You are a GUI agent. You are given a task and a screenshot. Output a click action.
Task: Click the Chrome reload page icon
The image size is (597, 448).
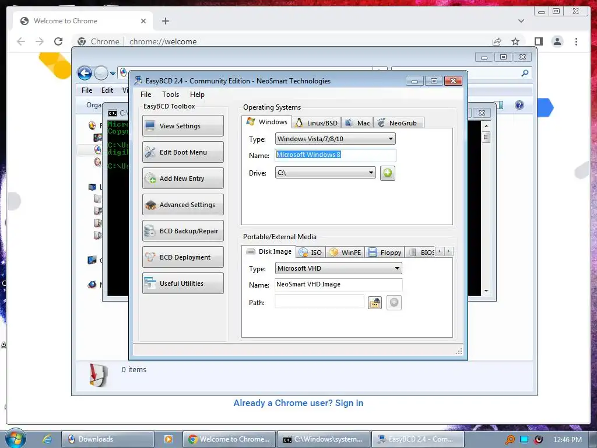click(58, 41)
